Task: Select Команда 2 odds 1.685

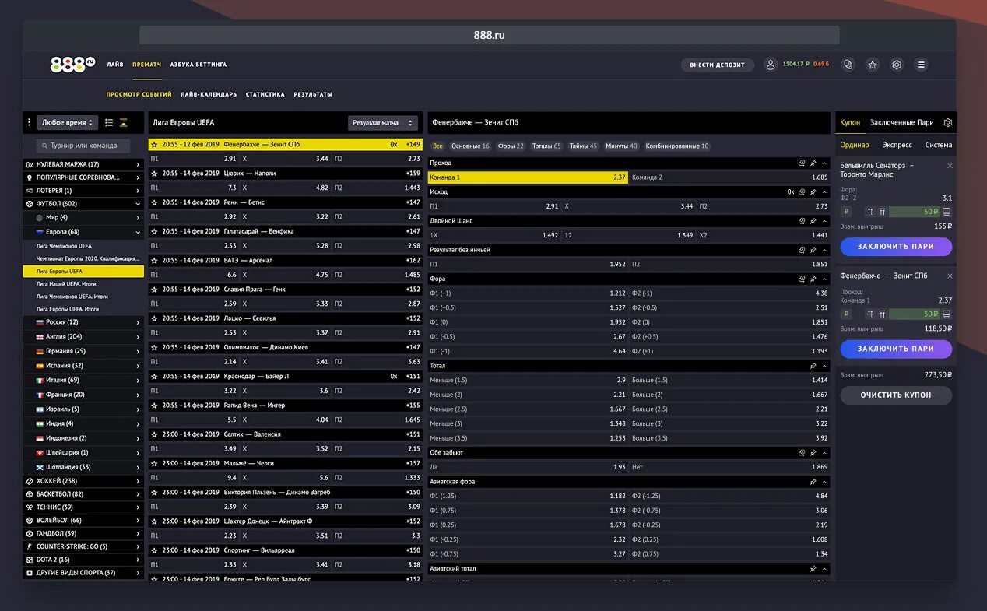Action: (x=729, y=177)
